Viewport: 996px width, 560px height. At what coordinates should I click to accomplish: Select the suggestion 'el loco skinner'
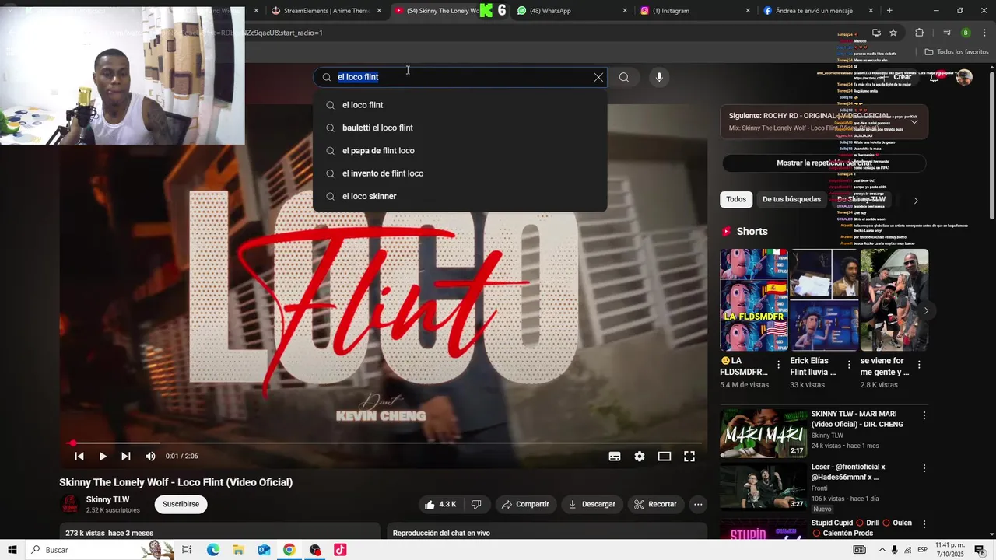(x=460, y=196)
